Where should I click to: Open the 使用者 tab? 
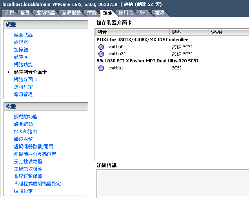126,13
